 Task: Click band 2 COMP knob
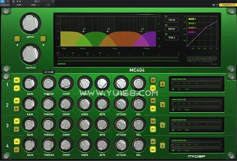(66, 104)
